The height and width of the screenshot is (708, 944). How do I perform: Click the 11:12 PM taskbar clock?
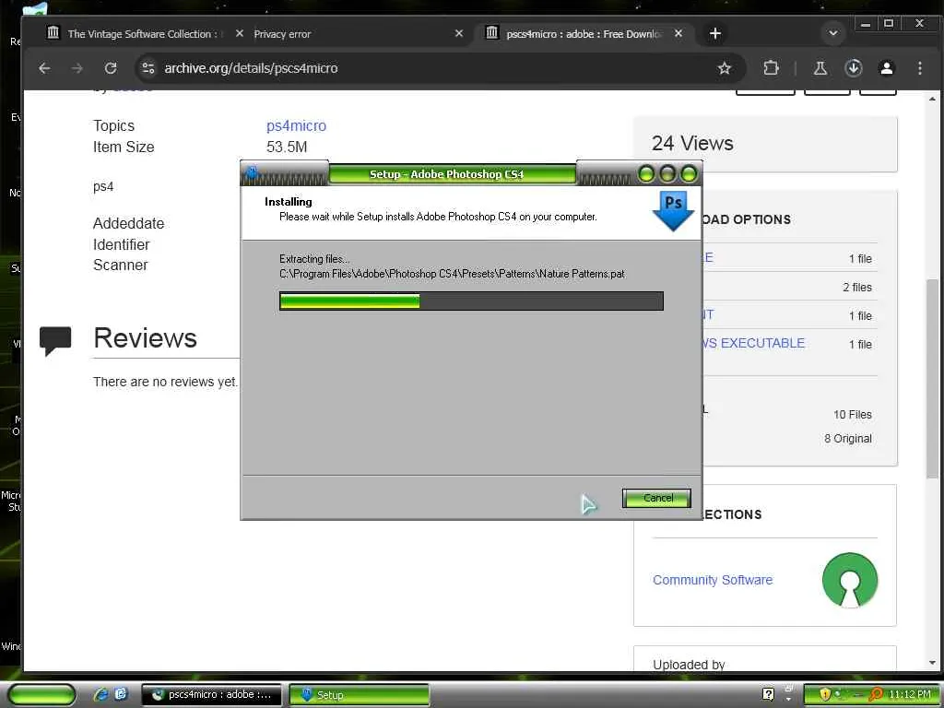coord(909,694)
